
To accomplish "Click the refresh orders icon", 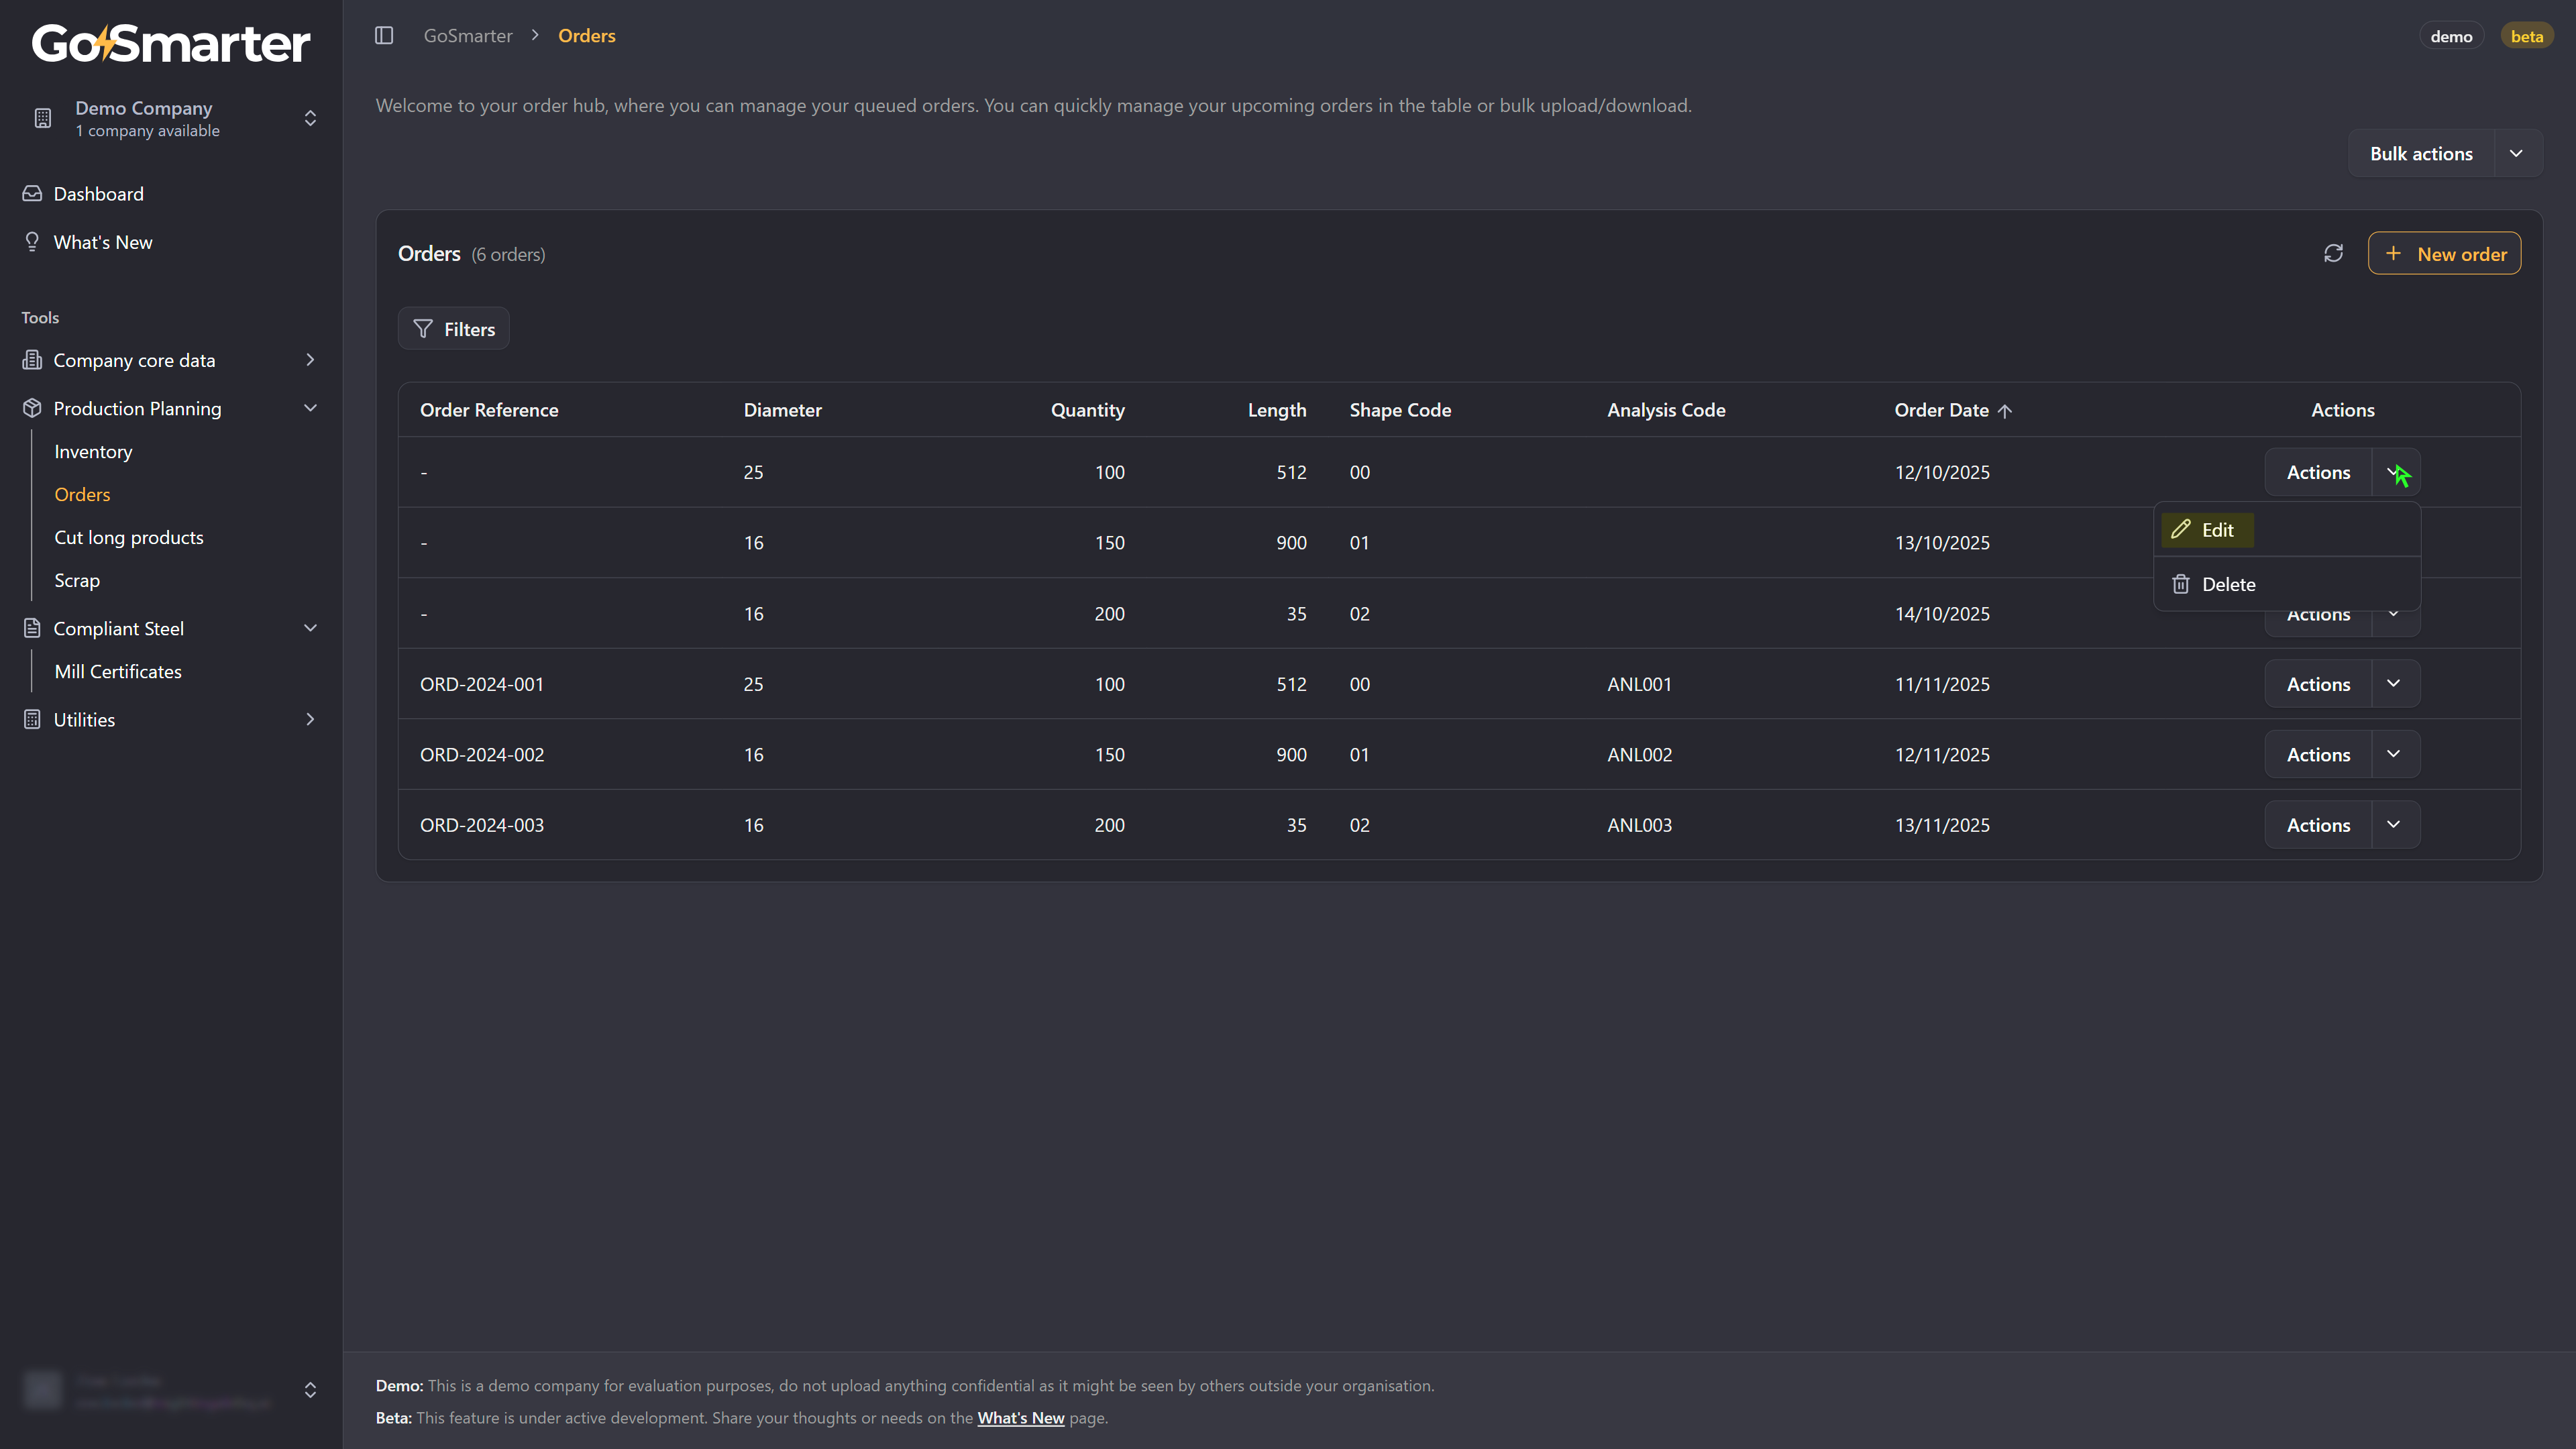I will [x=2333, y=254].
